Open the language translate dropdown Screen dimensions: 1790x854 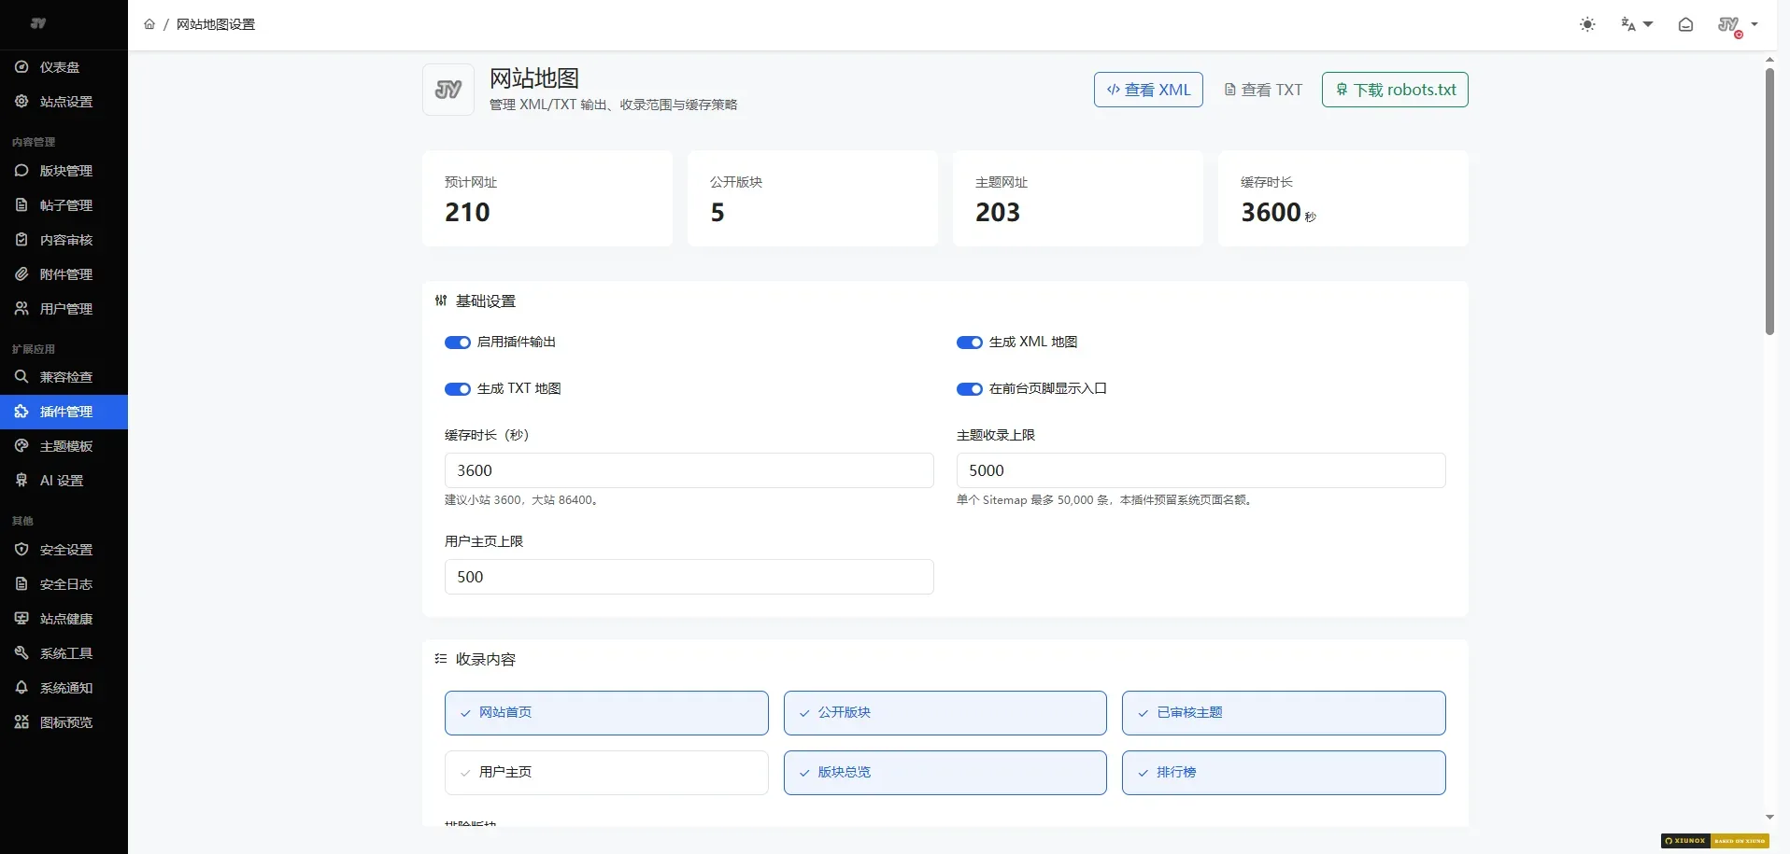1637,24
